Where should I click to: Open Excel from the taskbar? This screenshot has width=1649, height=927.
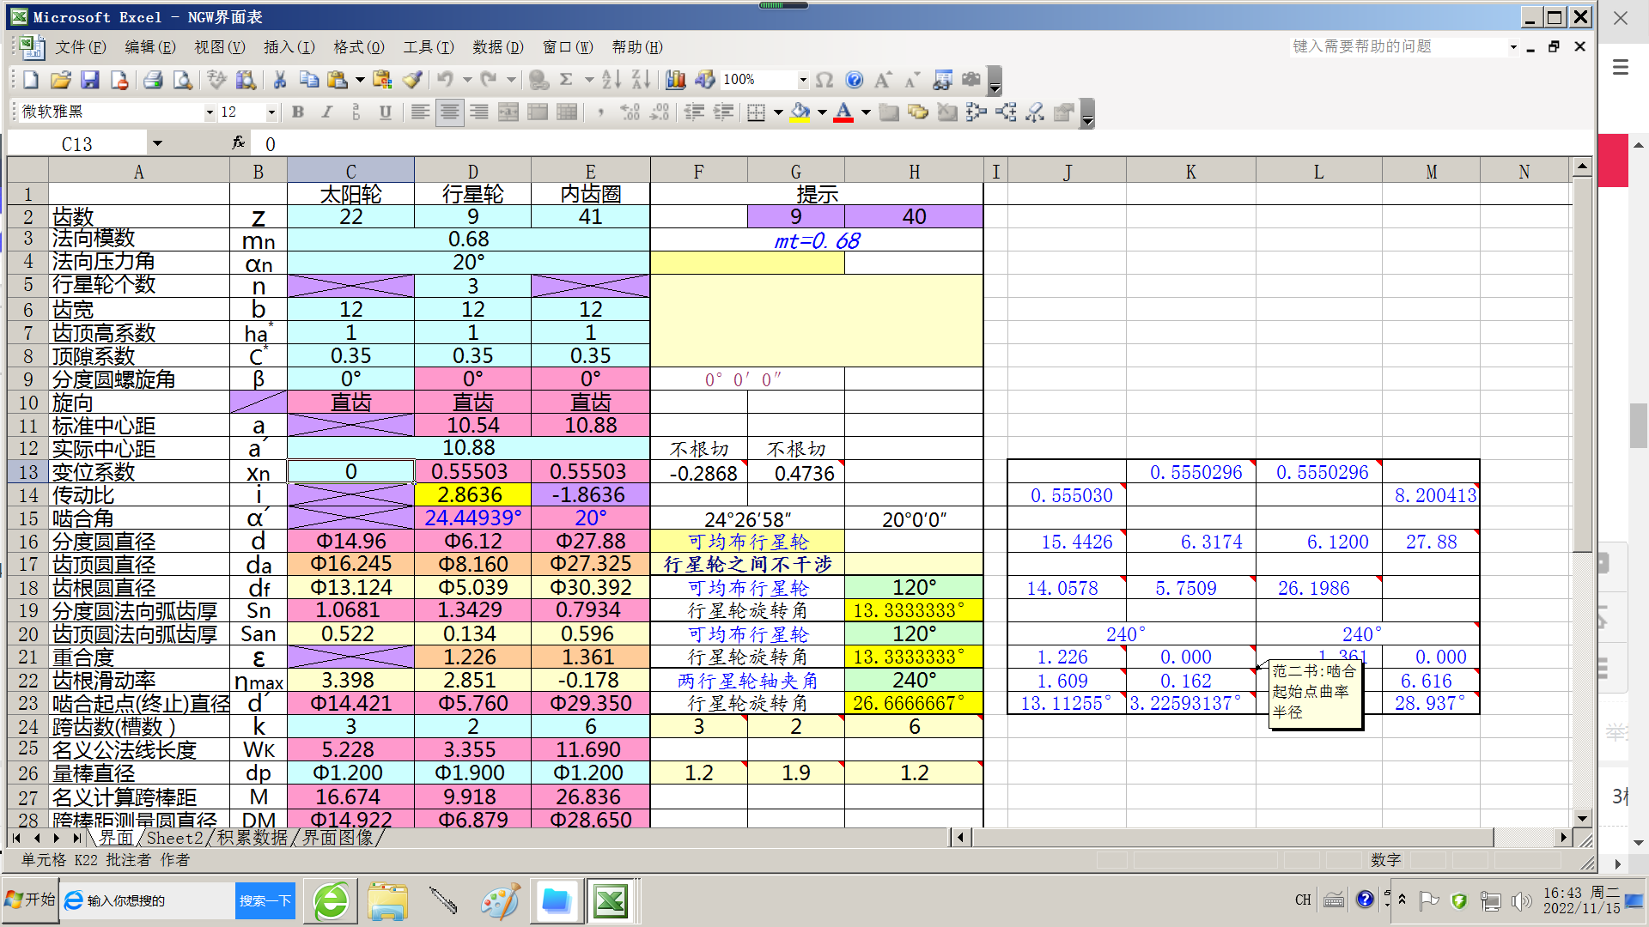(x=610, y=901)
